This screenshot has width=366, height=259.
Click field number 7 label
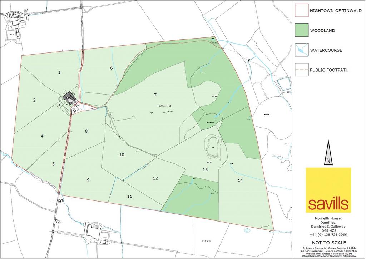tap(155, 95)
